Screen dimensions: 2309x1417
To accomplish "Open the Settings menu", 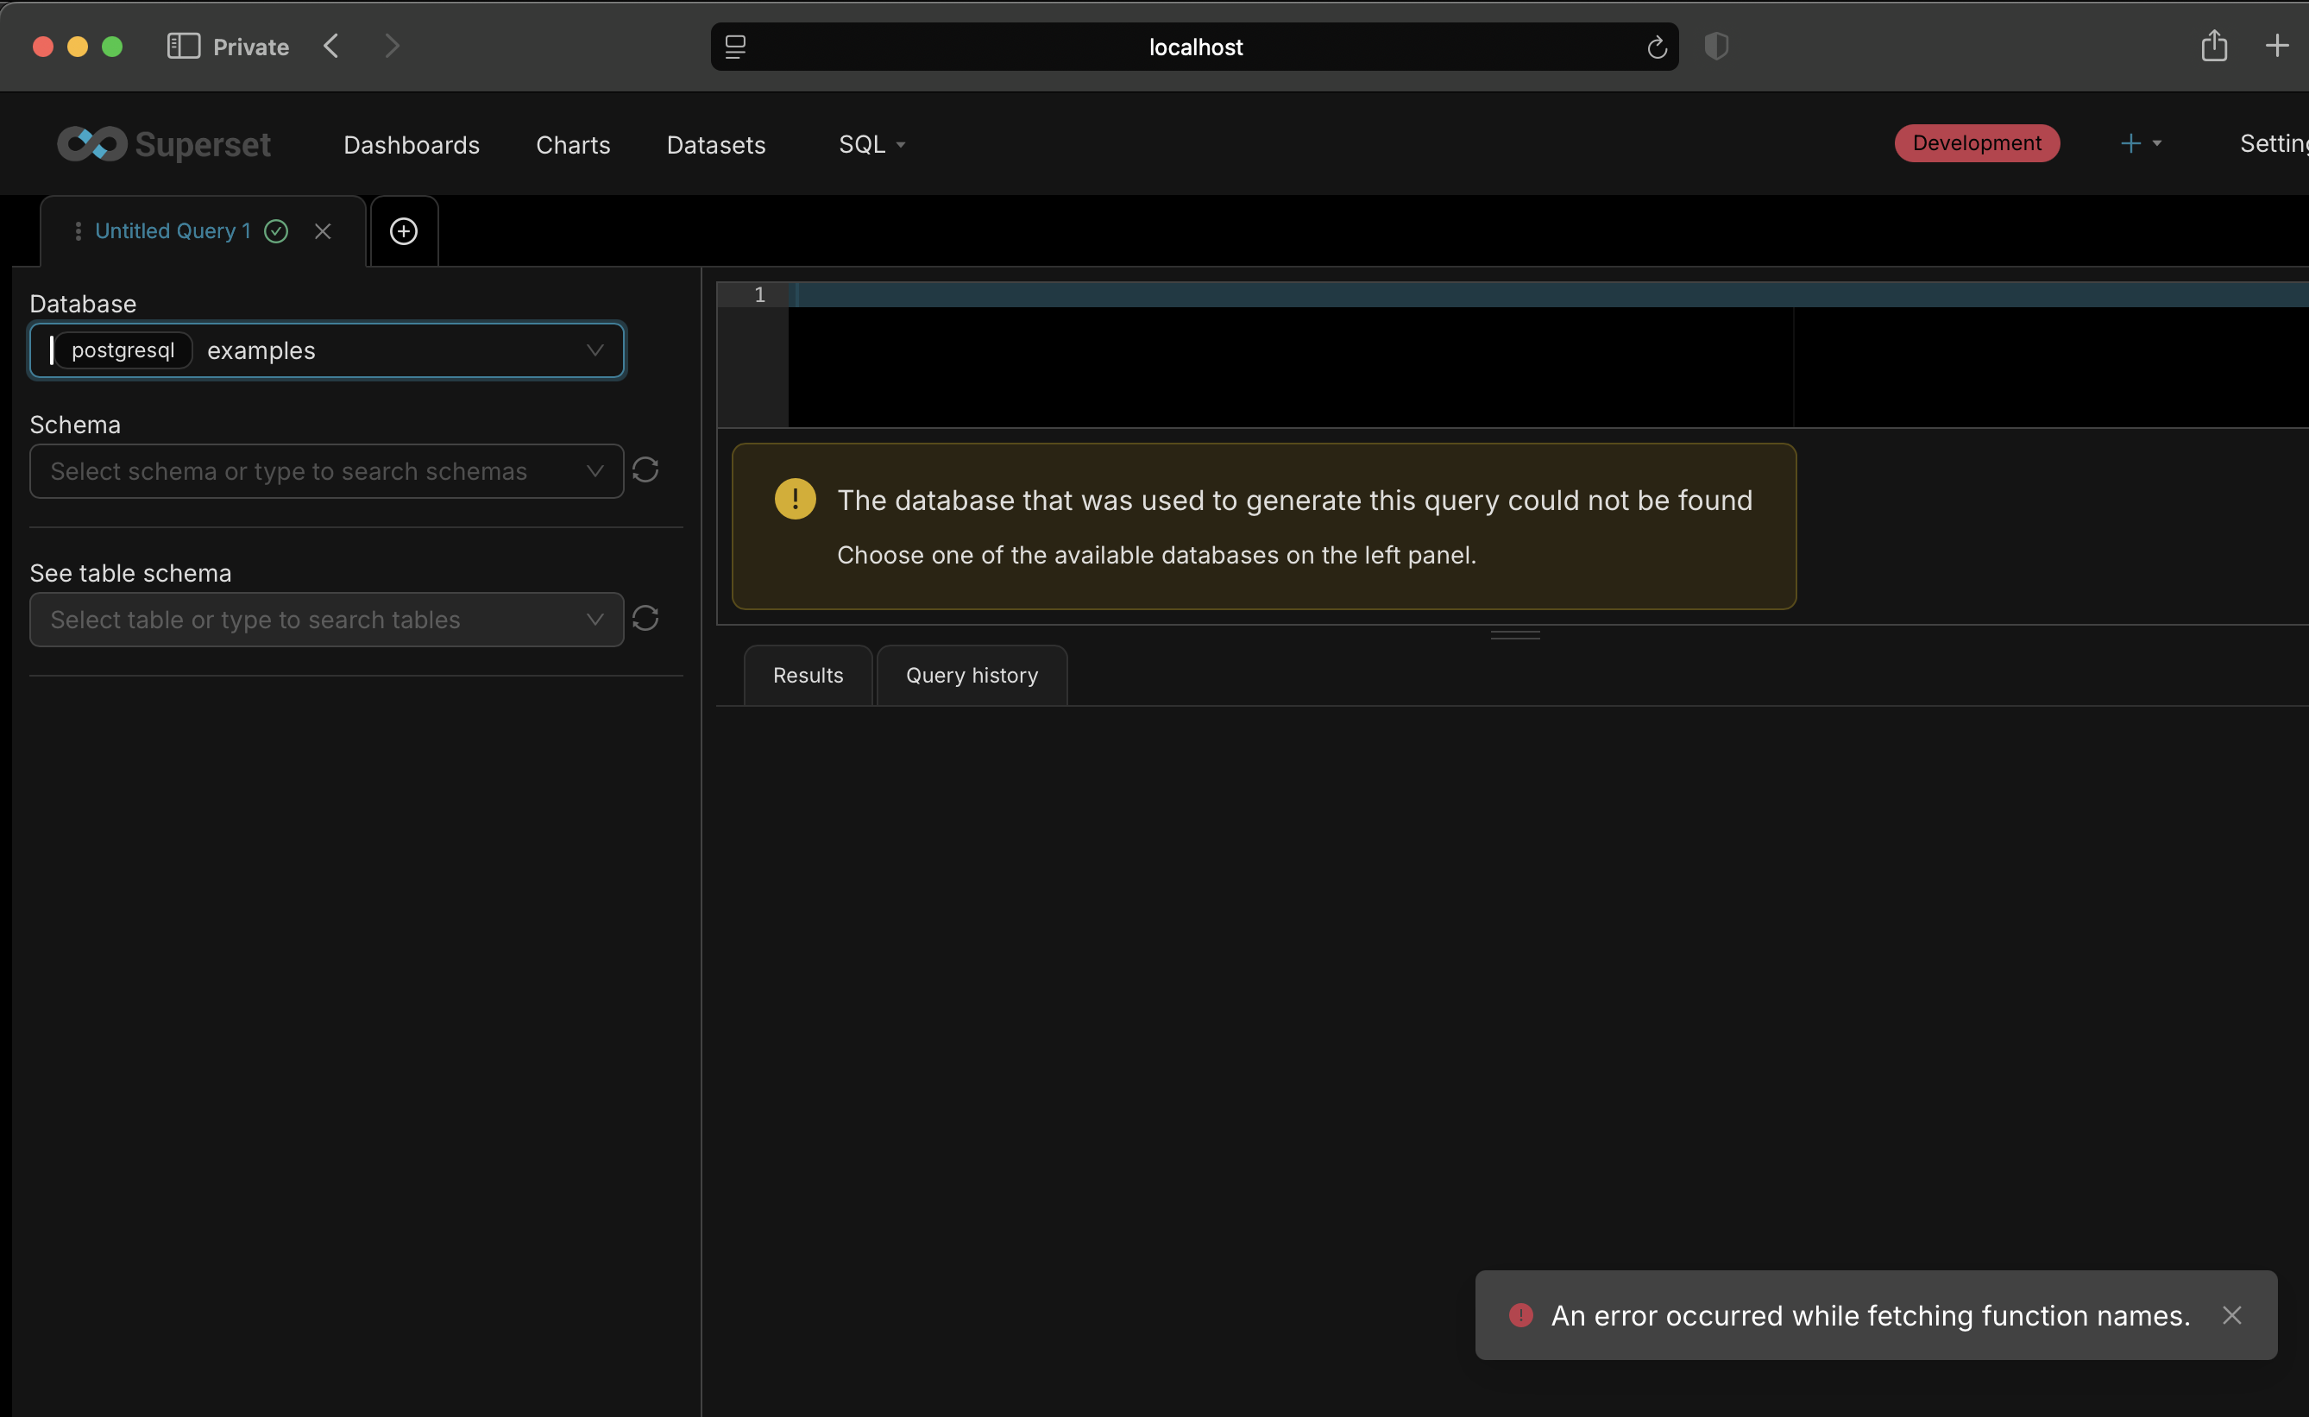I will pos(2274,143).
